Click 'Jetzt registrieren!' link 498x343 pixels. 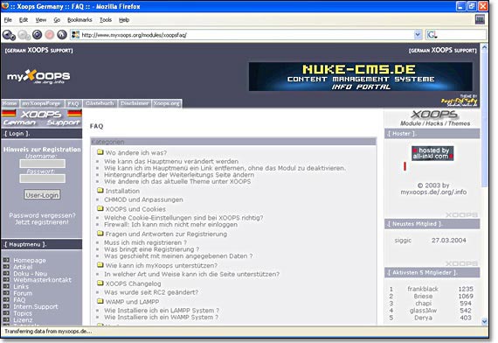42,222
